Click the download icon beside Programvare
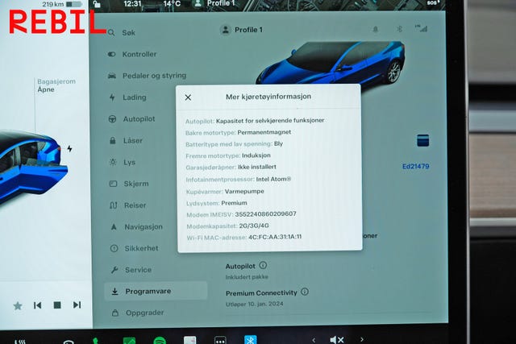Viewport: 516px width, 344px height. (114, 292)
